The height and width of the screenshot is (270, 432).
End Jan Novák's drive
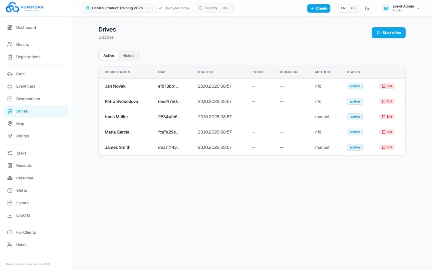[387, 86]
